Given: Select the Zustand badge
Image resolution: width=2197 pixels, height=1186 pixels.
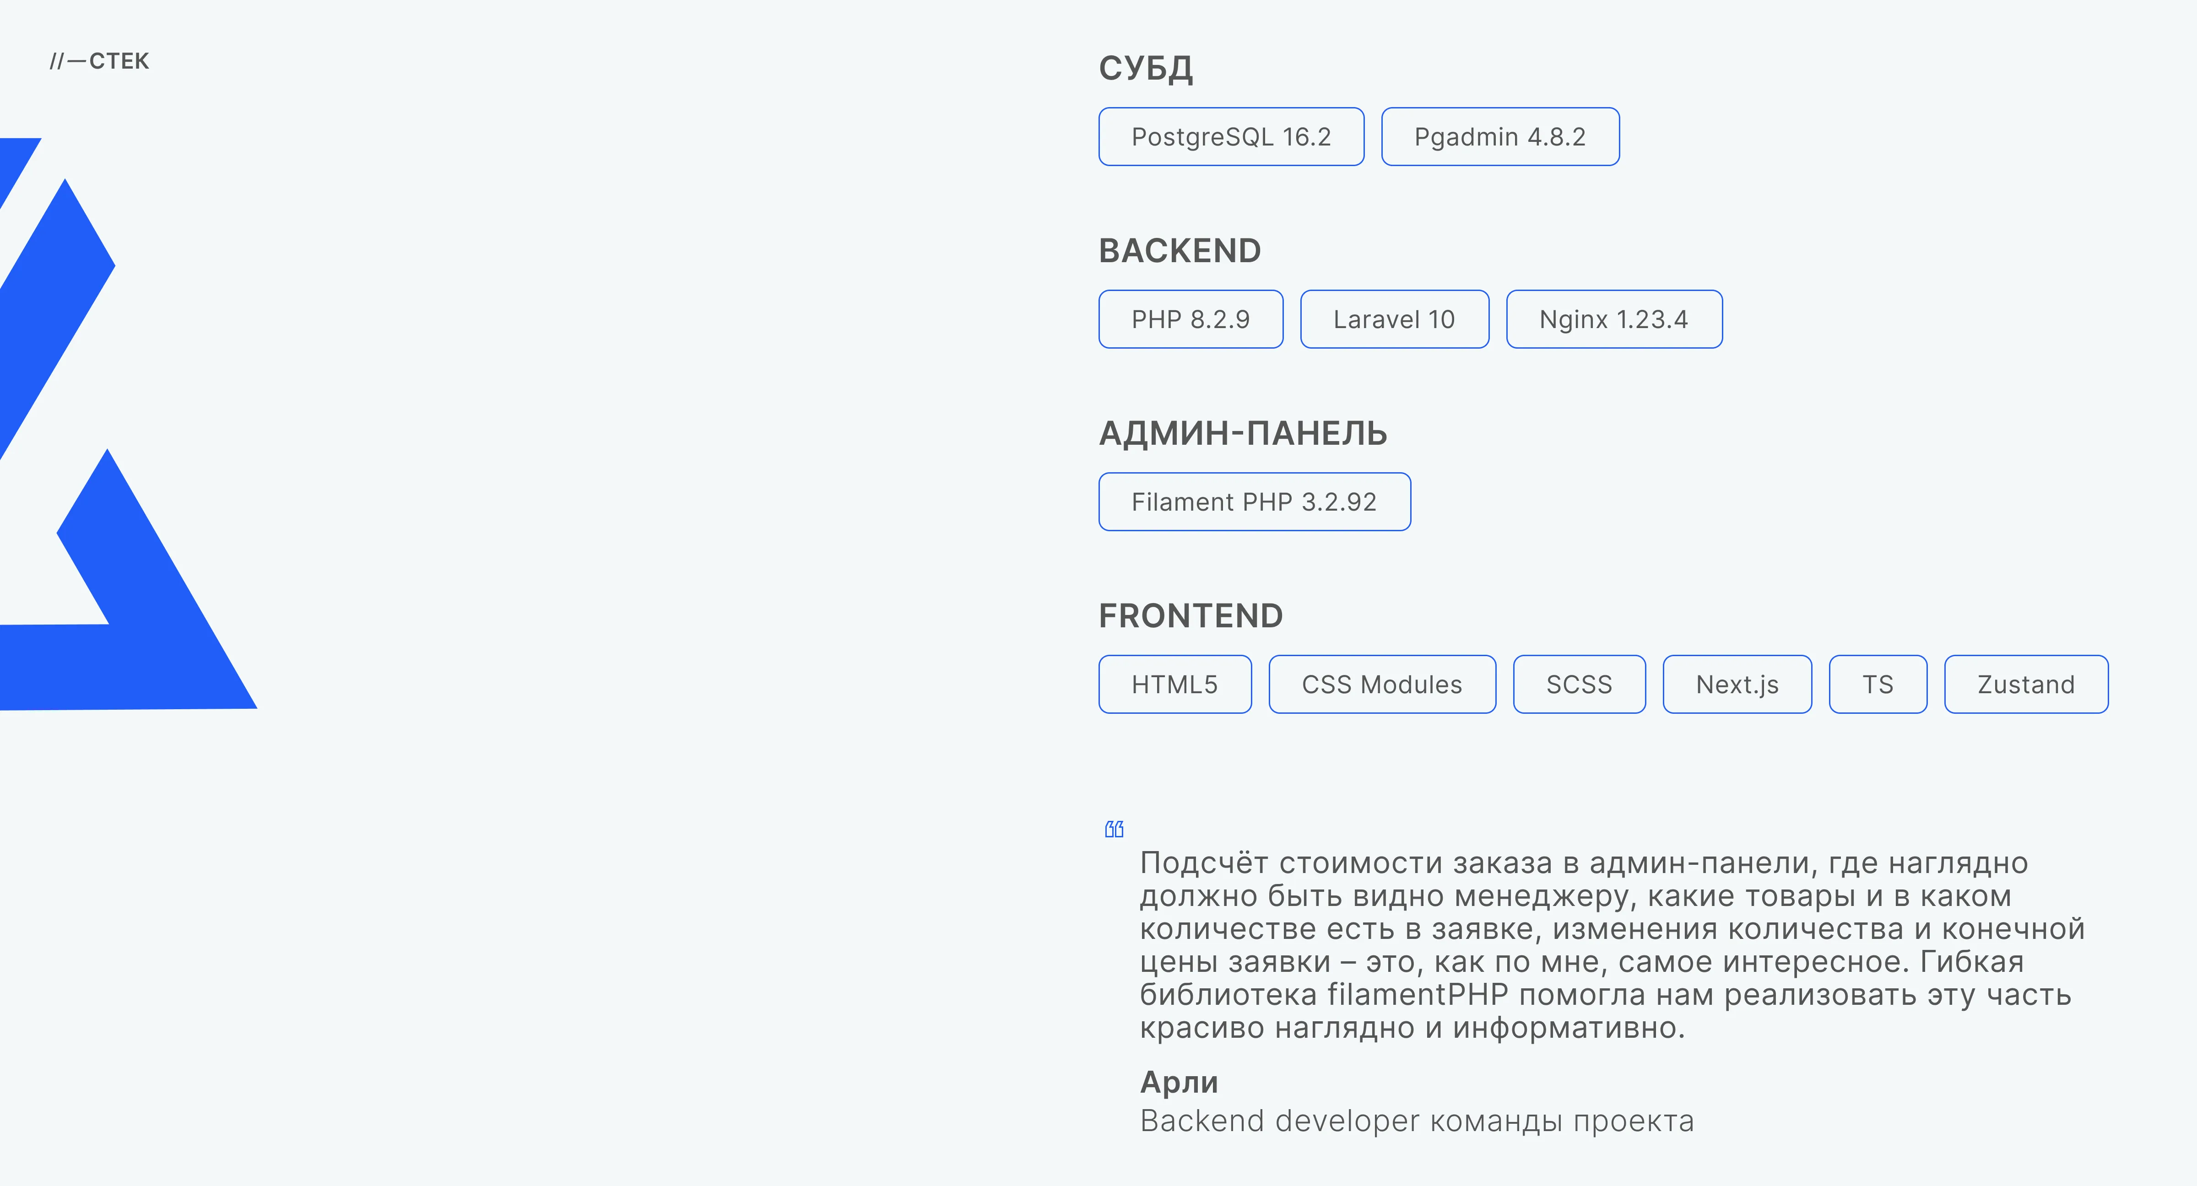Looking at the screenshot, I should 2025,684.
